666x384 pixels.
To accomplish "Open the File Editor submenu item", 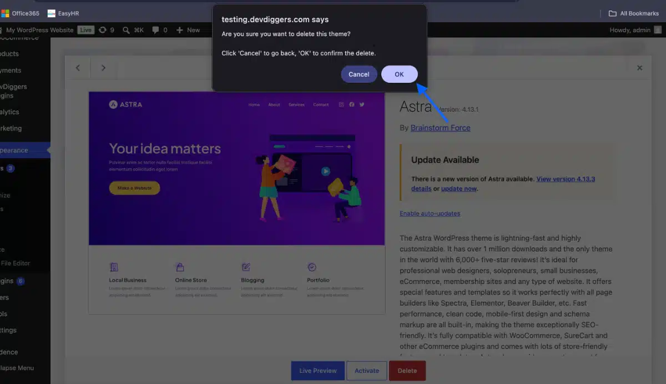I will (x=16, y=263).
